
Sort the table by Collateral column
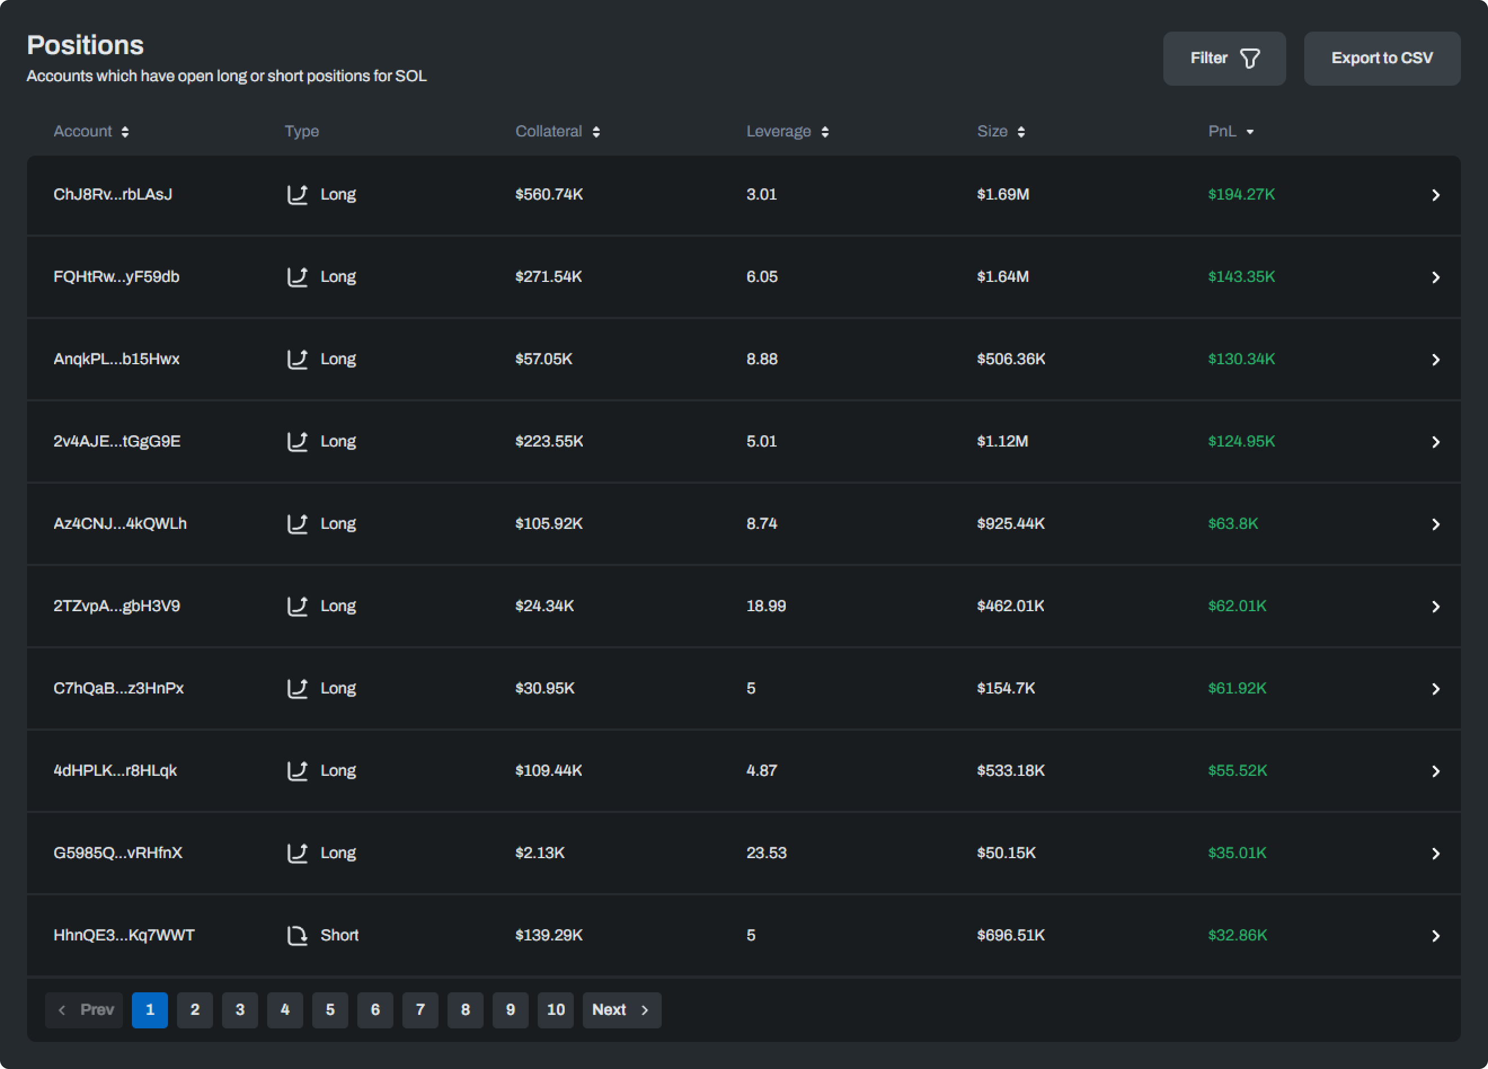[x=557, y=131]
